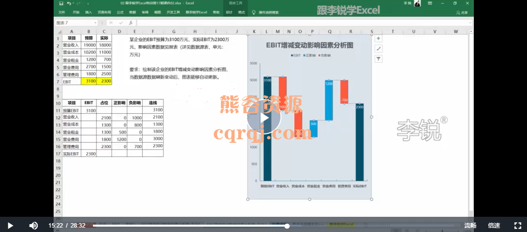Click column header W
Image resolution: width=527 pixels, height=232 pixels.
[456, 31]
